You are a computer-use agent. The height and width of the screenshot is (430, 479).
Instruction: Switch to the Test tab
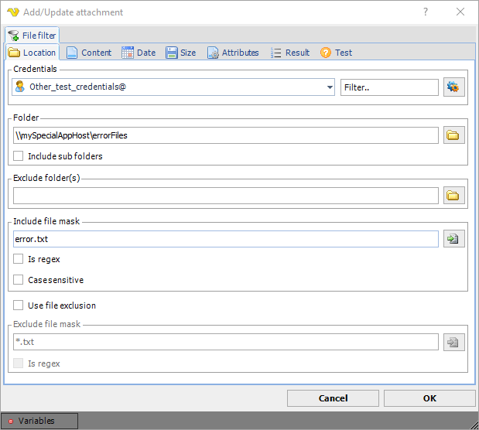tap(336, 53)
